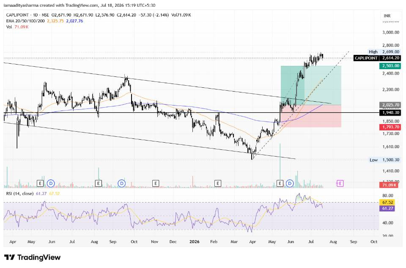Click the TradingView logo
The image size is (406, 268).
[33, 257]
